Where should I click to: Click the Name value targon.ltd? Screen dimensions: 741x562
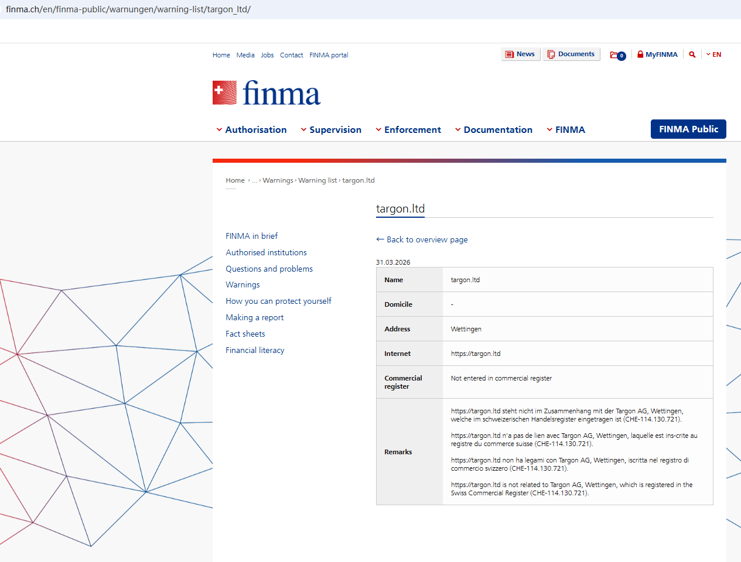pyautogui.click(x=465, y=280)
